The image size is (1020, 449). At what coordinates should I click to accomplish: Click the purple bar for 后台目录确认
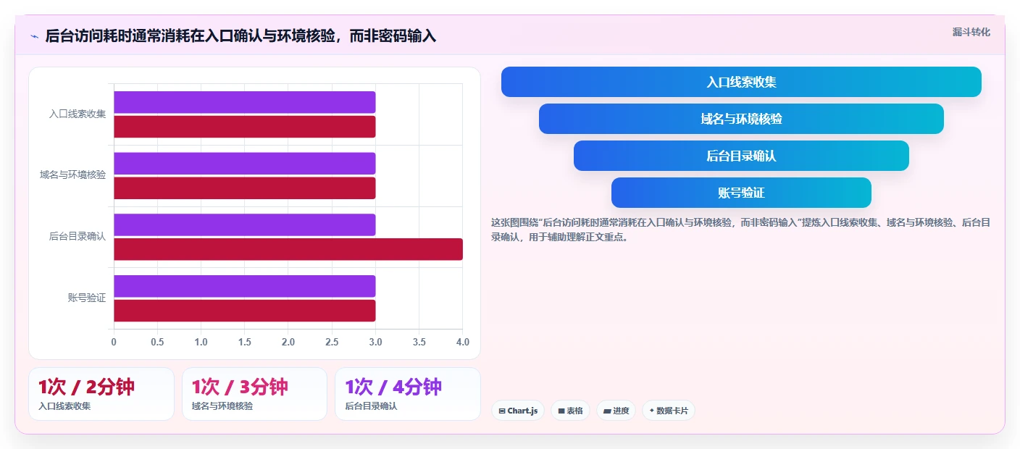tap(244, 224)
